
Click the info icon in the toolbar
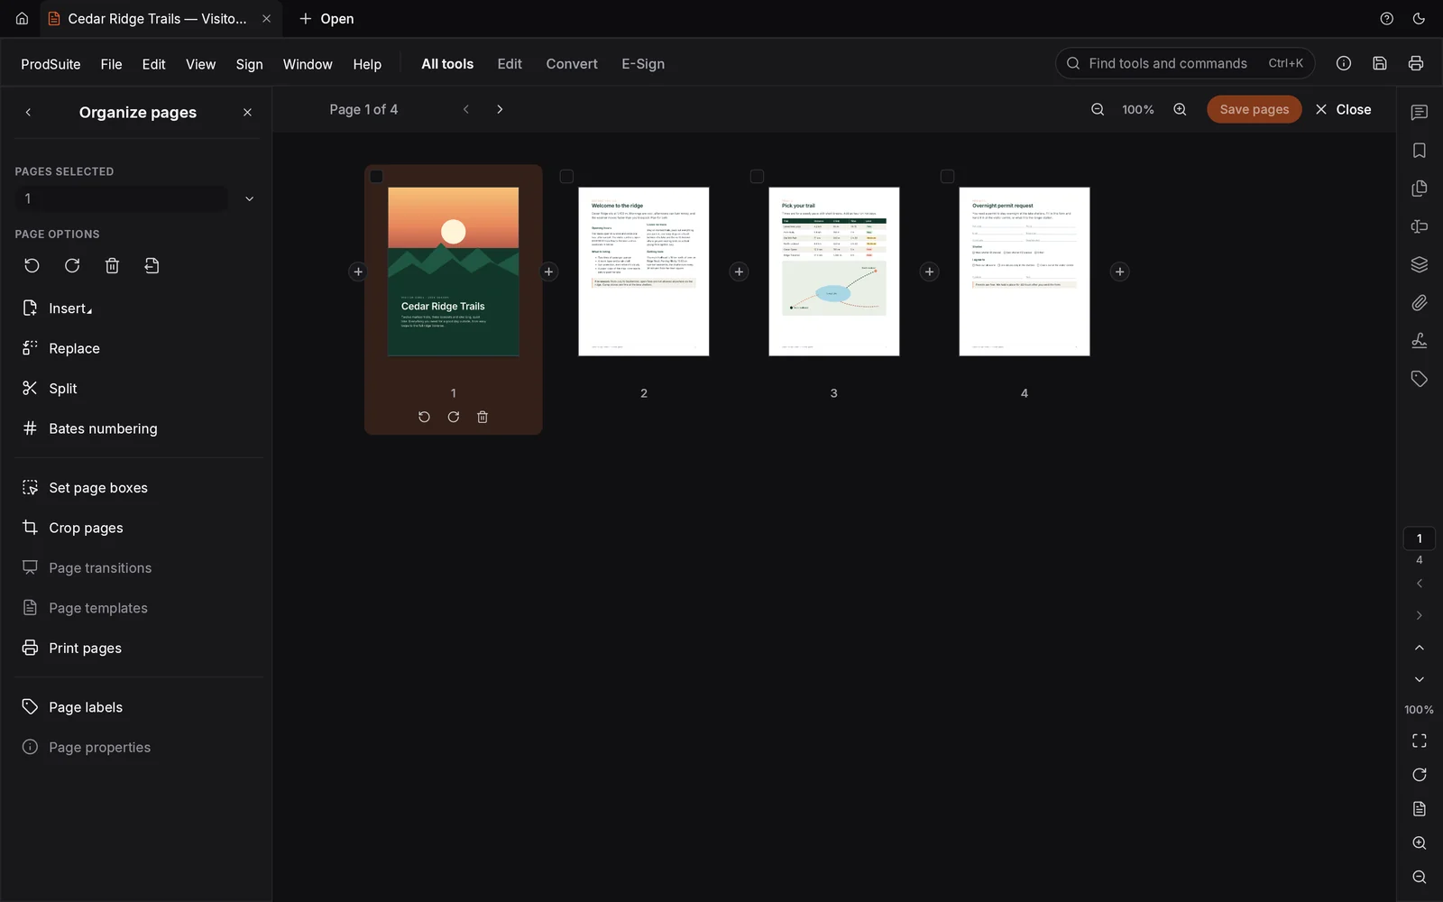1344,63
